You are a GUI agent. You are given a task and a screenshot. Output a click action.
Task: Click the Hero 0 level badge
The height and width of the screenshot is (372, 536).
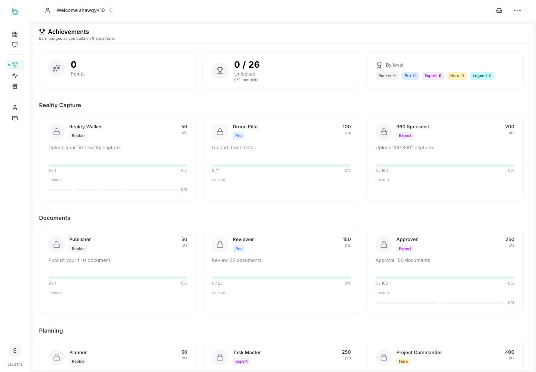[457, 76]
